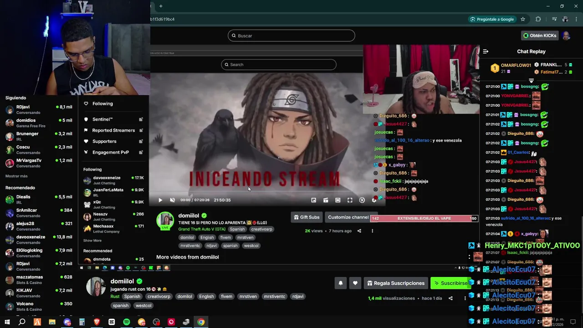Open Chrome three-dot menu
This screenshot has height=328, width=583.
point(576,19)
